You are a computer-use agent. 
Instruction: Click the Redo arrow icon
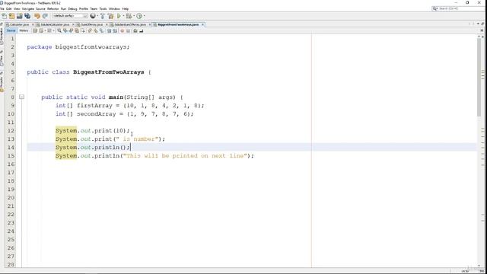pos(45,16)
